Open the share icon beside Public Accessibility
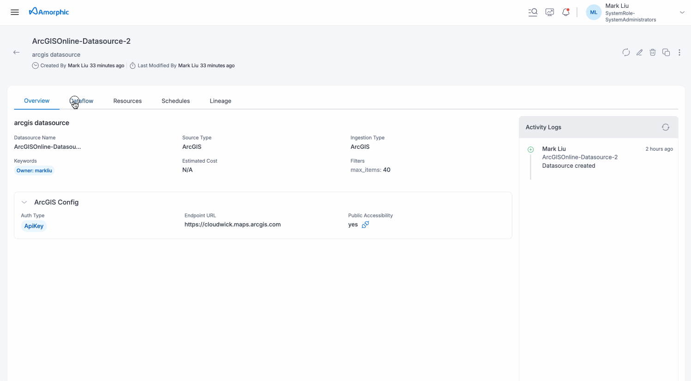 (365, 224)
